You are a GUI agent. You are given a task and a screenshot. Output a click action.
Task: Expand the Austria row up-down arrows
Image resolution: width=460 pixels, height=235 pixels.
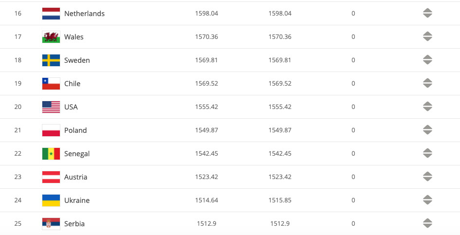pos(427,177)
